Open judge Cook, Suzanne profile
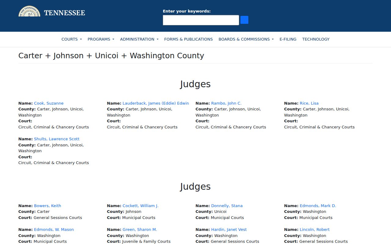Viewport: 391px width, 244px height. 49,103
